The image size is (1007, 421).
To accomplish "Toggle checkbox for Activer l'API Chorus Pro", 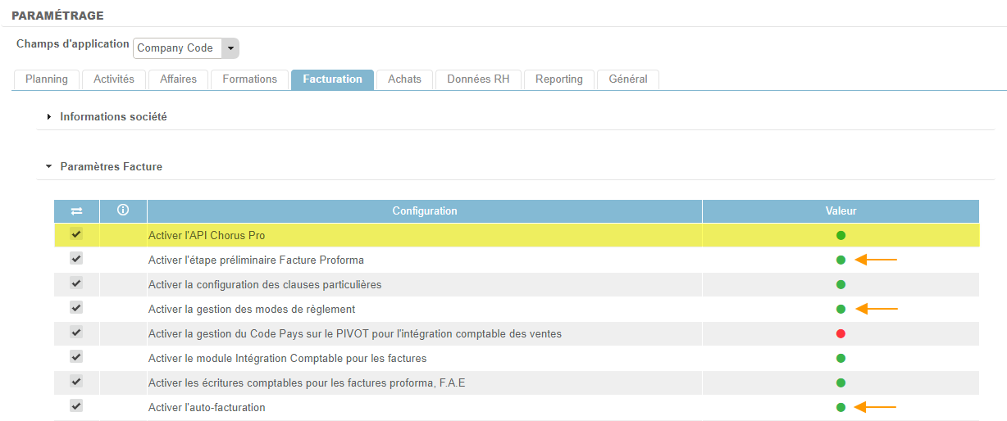I will (76, 234).
